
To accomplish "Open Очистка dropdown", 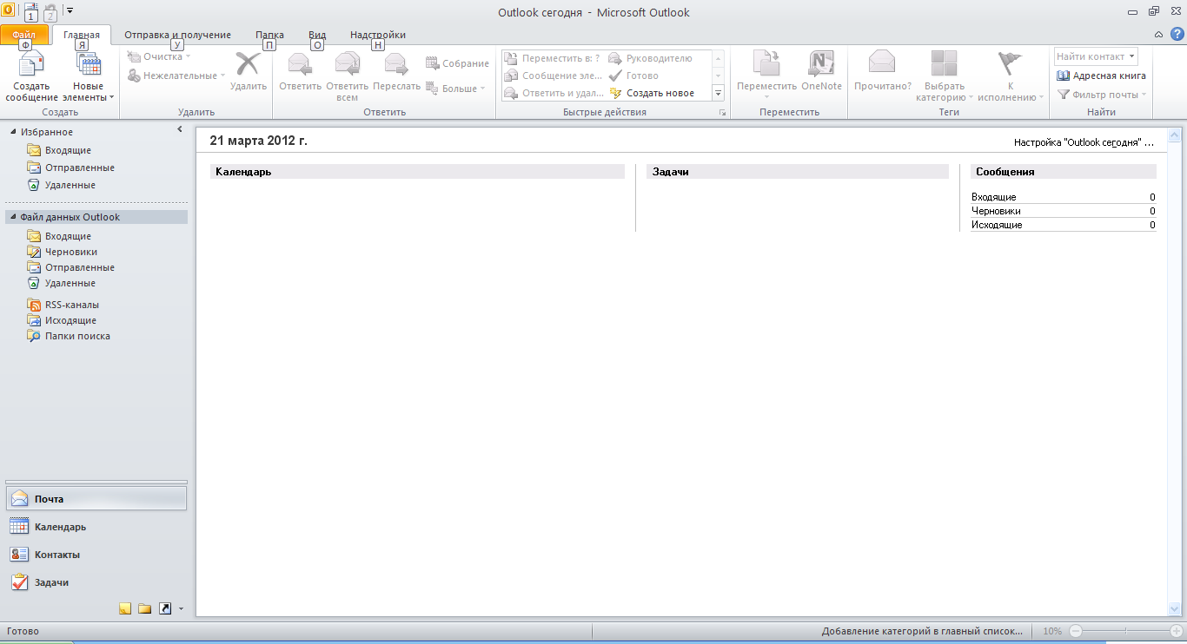I will 159,56.
